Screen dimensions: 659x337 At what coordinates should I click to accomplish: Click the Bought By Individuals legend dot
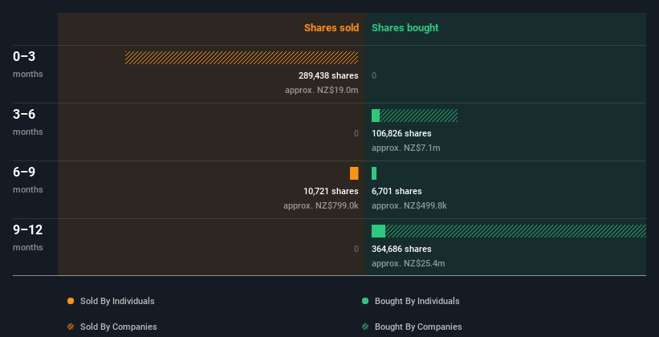pyautogui.click(x=365, y=301)
